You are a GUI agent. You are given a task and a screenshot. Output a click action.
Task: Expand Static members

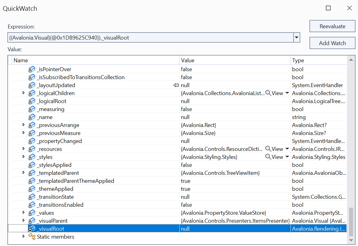click(24, 236)
